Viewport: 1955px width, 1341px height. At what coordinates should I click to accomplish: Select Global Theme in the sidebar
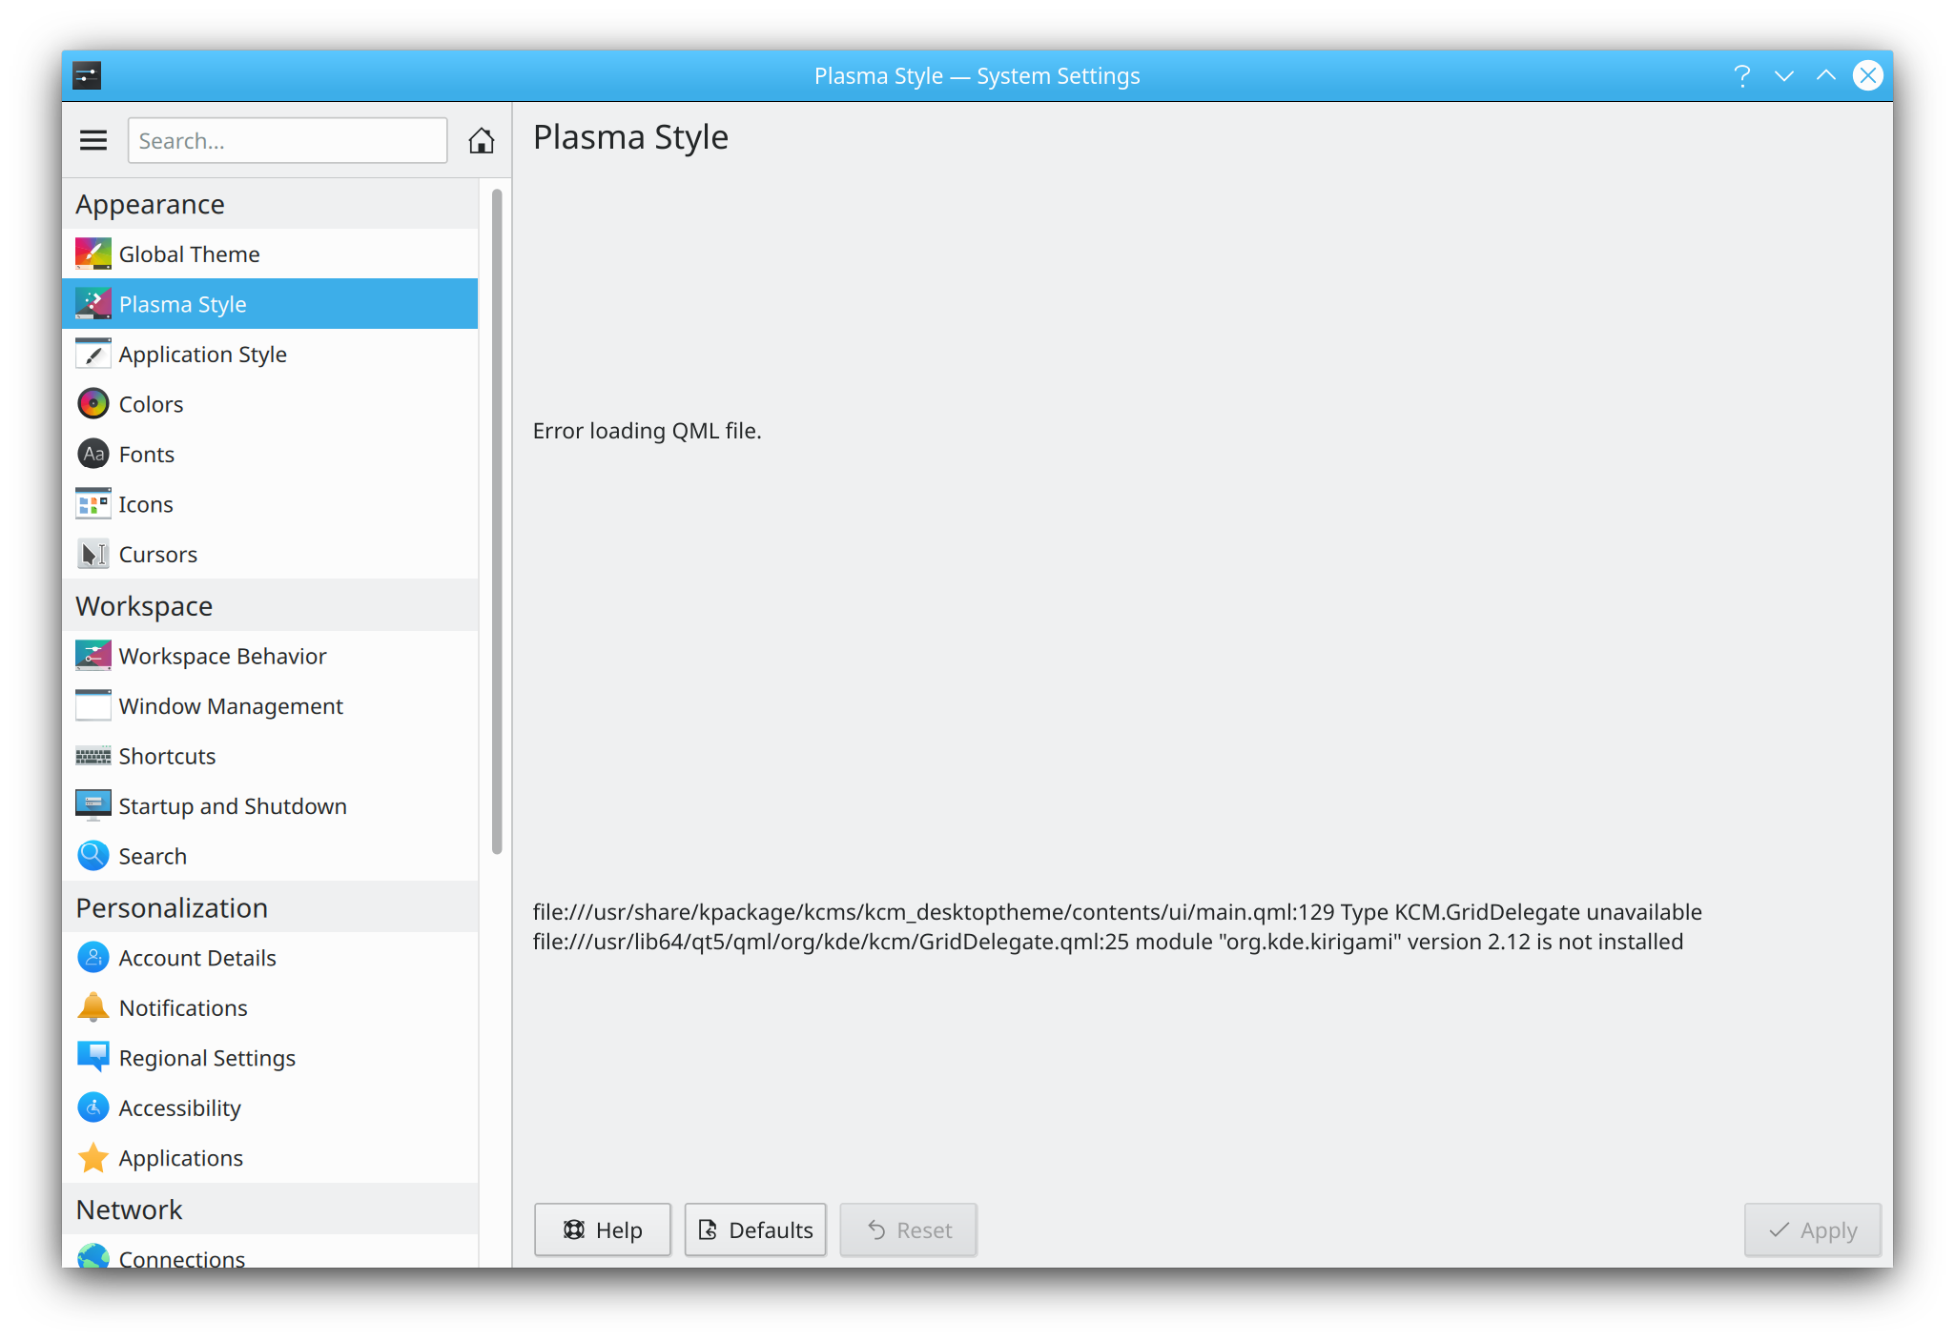pos(189,254)
